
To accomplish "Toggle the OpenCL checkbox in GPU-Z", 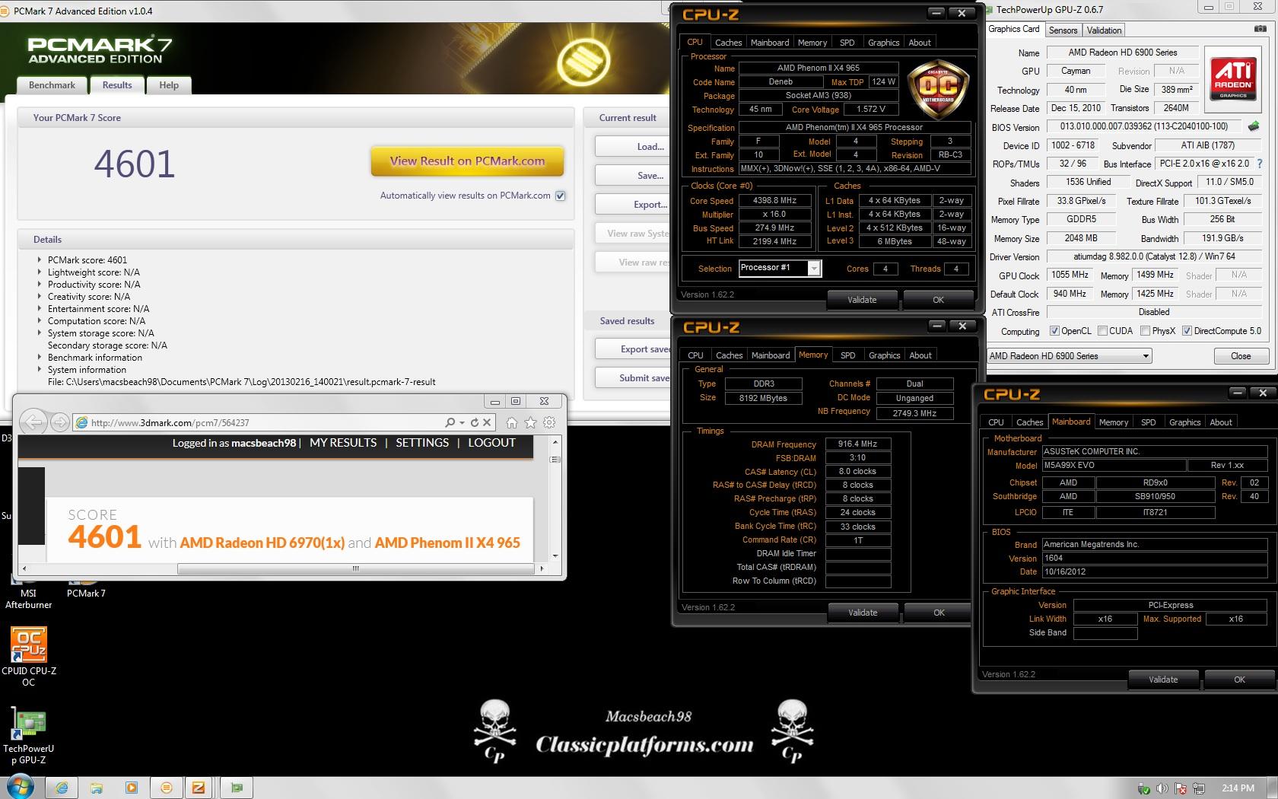I will (x=1054, y=331).
